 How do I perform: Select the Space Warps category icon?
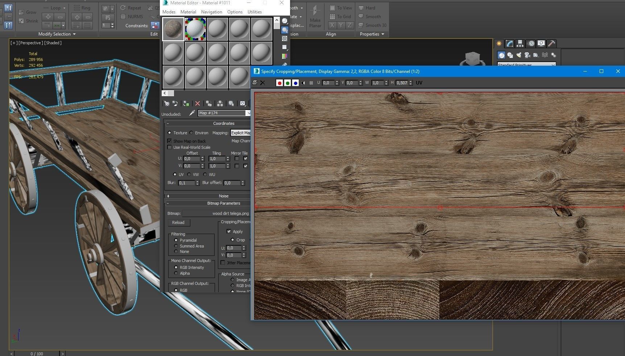tap(545, 55)
